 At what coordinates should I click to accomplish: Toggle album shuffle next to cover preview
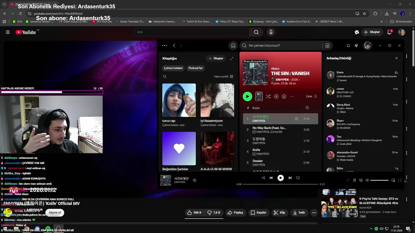point(268,96)
